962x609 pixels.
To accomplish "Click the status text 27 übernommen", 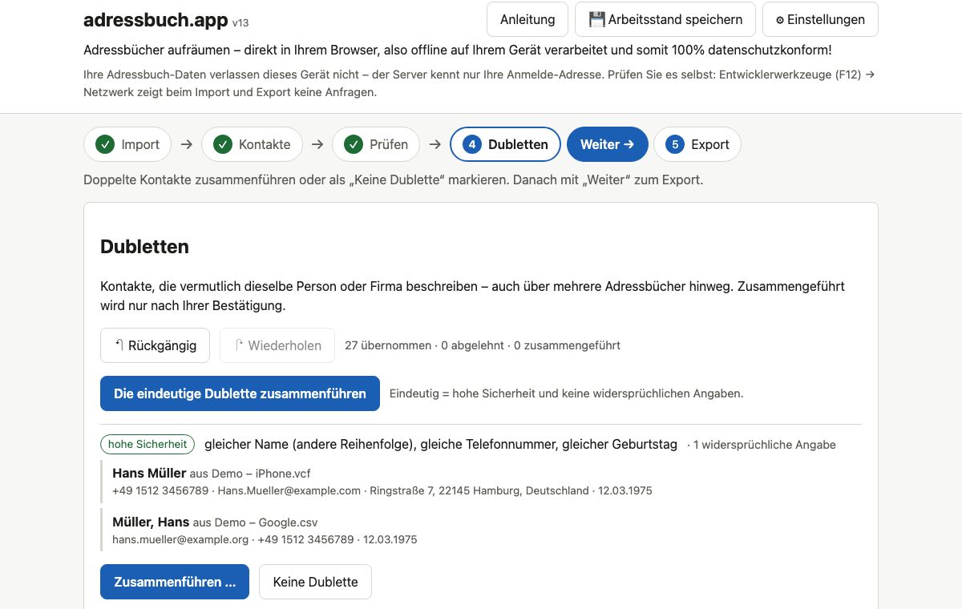I will (387, 345).
